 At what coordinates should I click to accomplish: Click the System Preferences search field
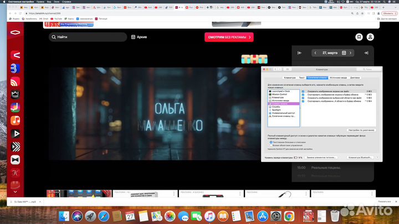pos(369,69)
